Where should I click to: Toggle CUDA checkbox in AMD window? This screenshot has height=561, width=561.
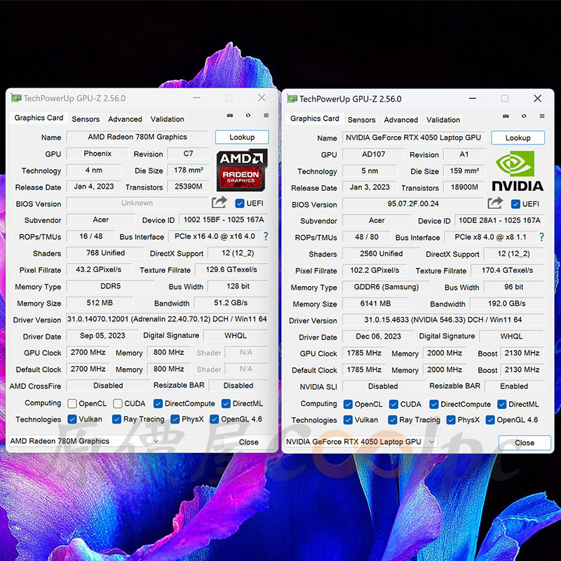117,404
